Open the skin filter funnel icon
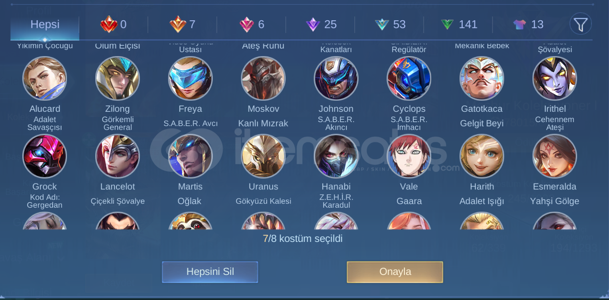 (x=580, y=24)
